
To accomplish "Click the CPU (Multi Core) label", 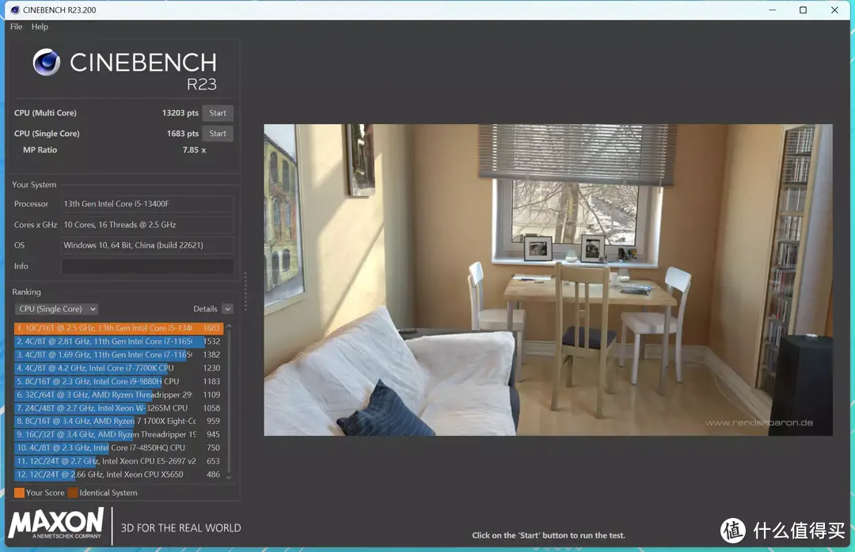I will [x=45, y=113].
